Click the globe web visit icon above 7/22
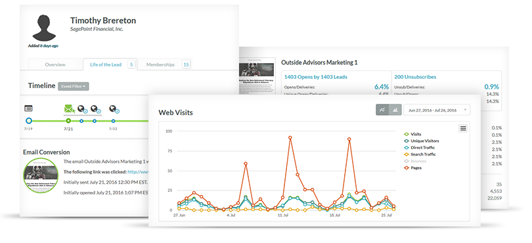Viewport: 532px width, 243px height. pyautogui.click(x=114, y=109)
